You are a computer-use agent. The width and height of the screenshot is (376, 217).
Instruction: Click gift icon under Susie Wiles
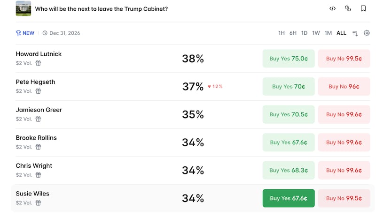[39, 203]
